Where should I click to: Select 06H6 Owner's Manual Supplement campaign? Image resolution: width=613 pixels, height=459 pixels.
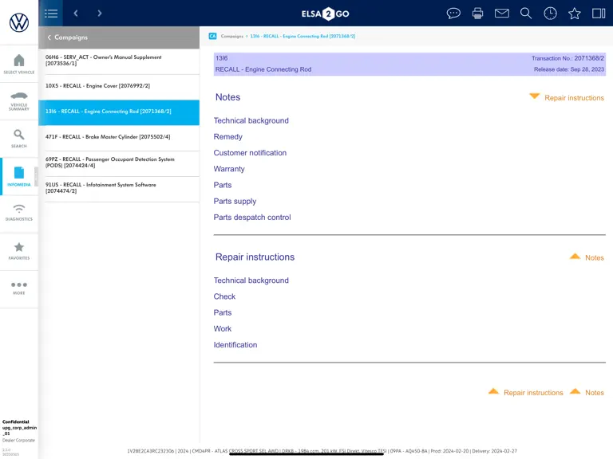[x=119, y=61]
